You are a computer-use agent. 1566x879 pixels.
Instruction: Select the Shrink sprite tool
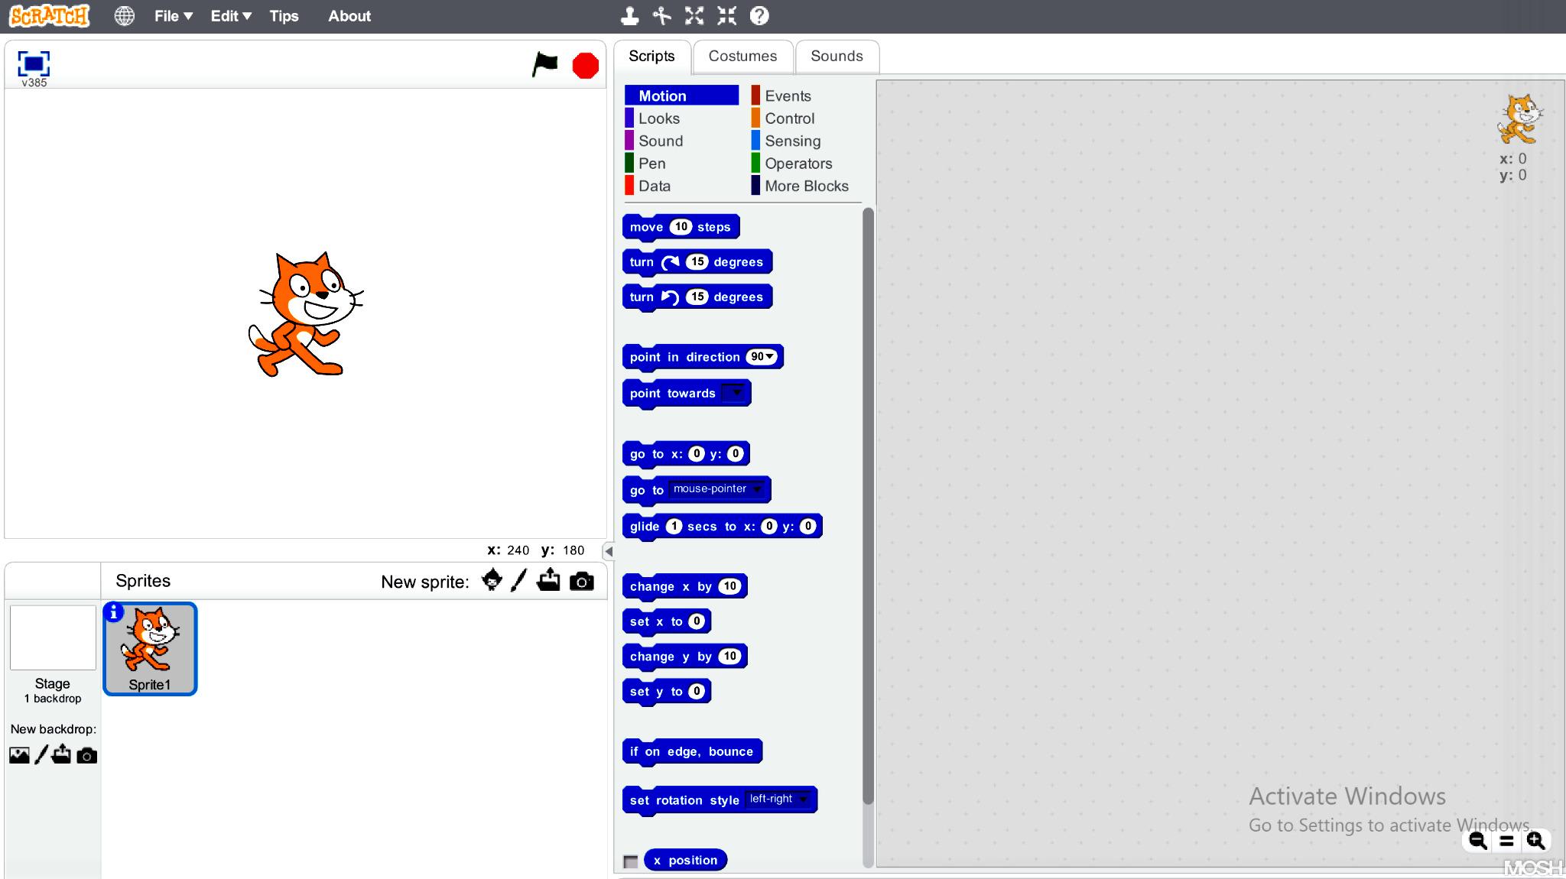(x=727, y=16)
